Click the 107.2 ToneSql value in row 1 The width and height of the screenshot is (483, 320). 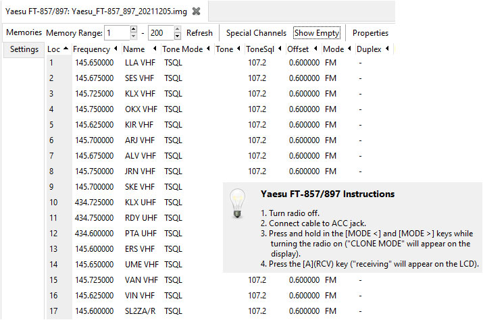coord(257,63)
